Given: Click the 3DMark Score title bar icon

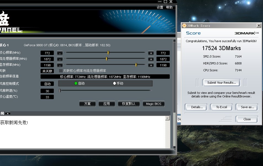Looking at the screenshot, I should [184, 26].
